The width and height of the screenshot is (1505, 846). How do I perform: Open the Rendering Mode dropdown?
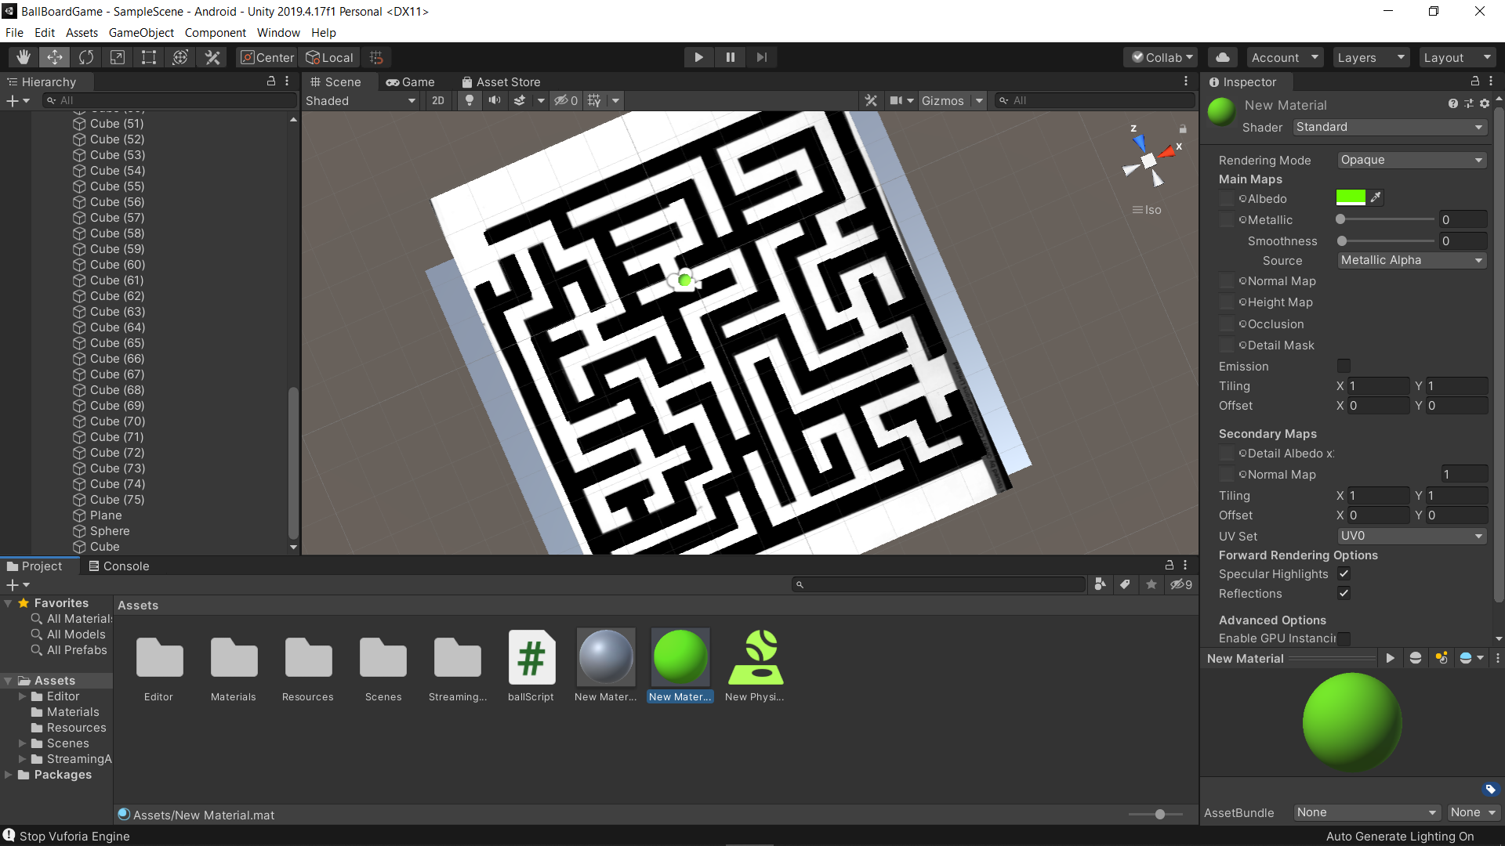point(1411,160)
